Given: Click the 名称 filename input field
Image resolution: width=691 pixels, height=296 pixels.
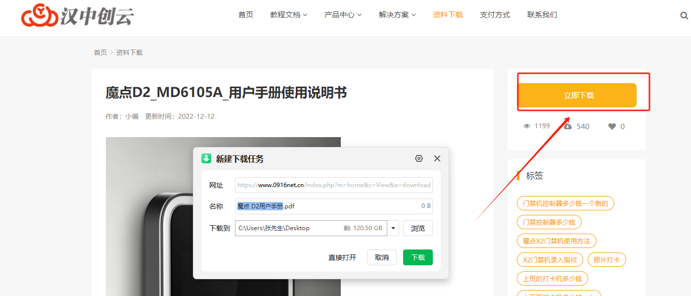Looking at the screenshot, I should click(x=346, y=206).
